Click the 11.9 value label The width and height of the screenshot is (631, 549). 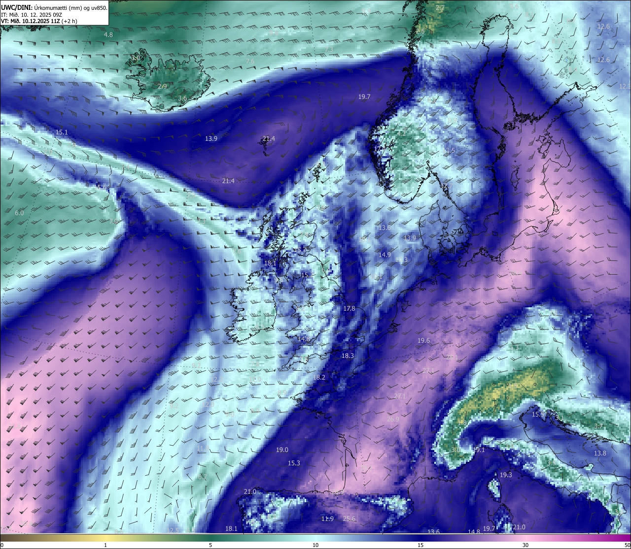(327, 518)
